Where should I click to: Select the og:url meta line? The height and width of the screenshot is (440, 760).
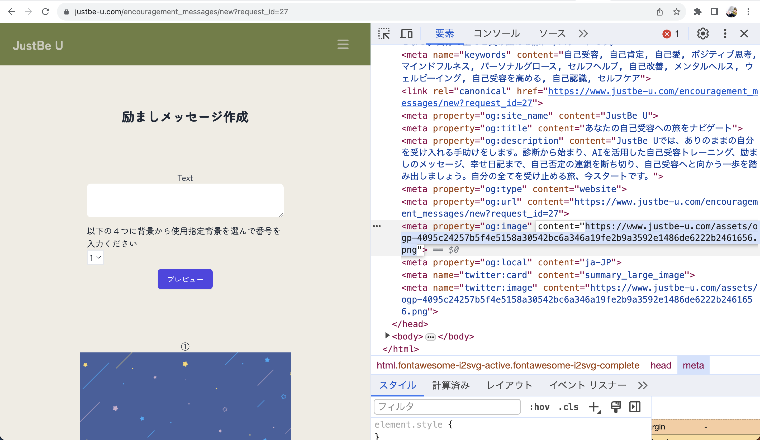[579, 207]
